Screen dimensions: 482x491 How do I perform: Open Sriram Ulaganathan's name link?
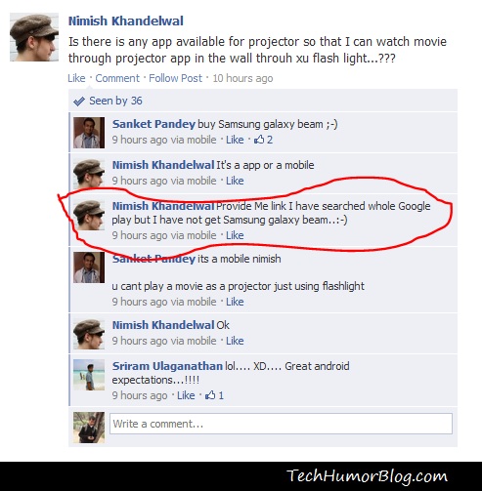(167, 366)
